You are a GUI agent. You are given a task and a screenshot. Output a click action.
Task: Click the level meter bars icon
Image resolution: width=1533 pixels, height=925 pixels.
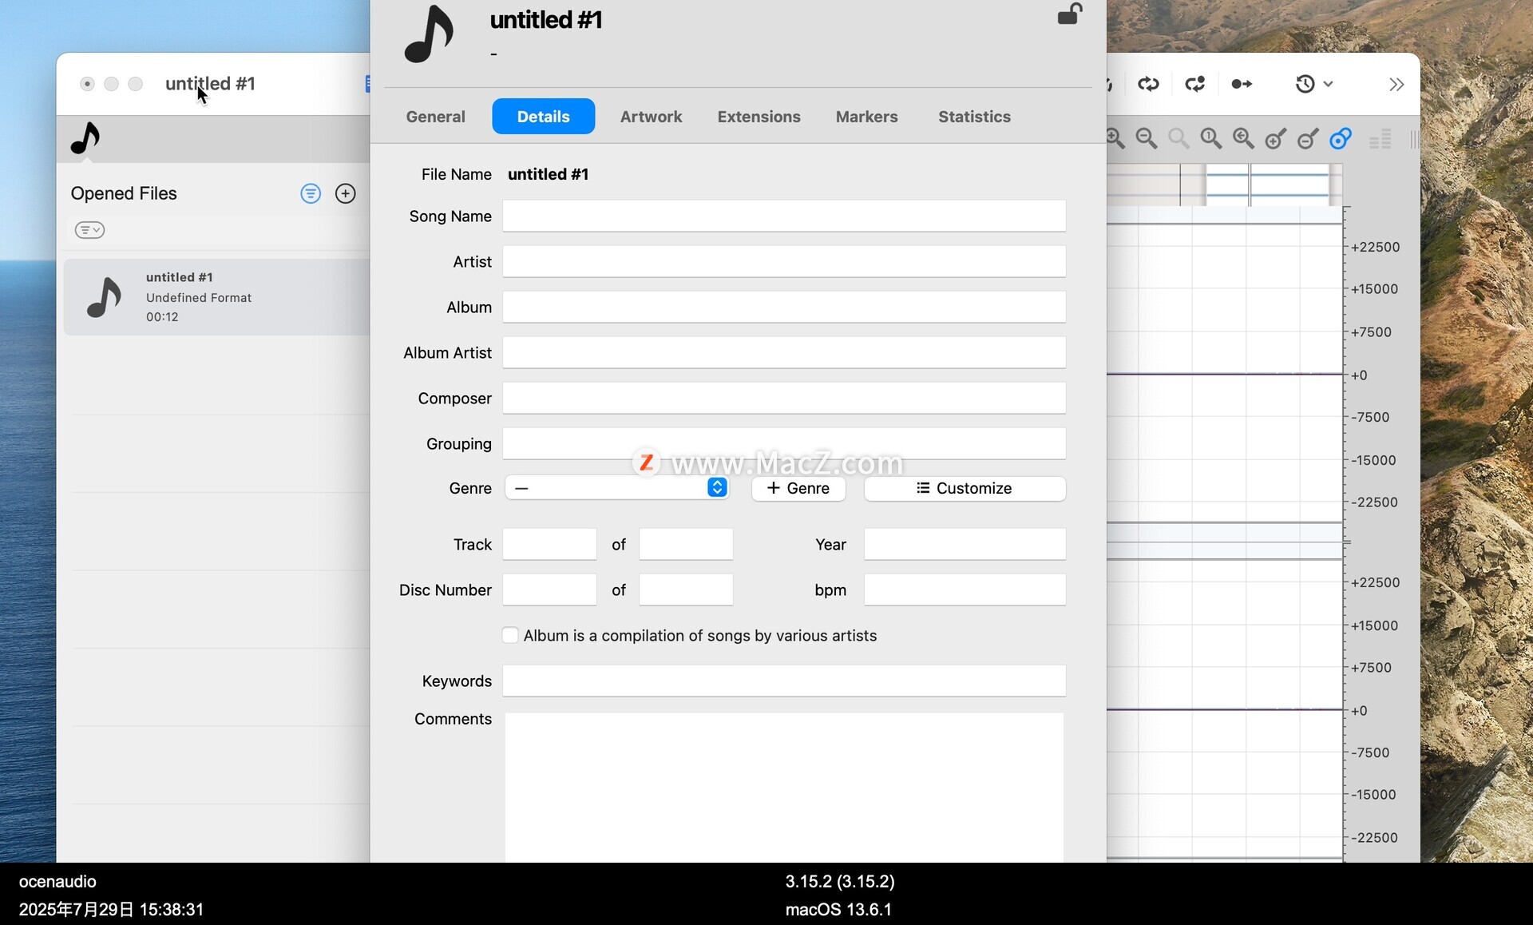tap(1380, 139)
